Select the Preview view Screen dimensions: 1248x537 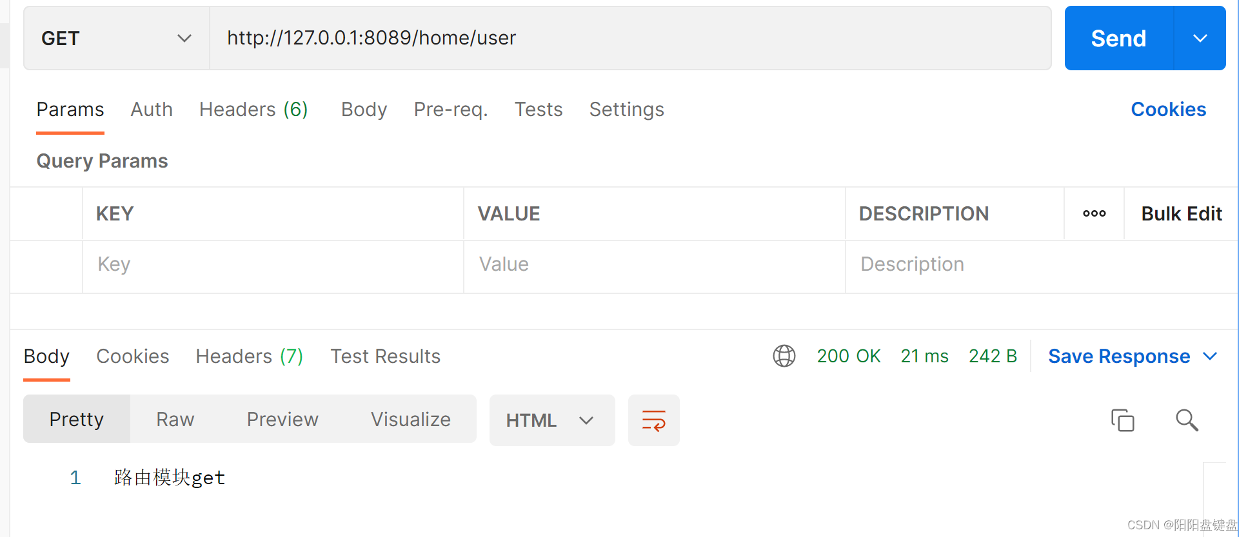tap(282, 419)
